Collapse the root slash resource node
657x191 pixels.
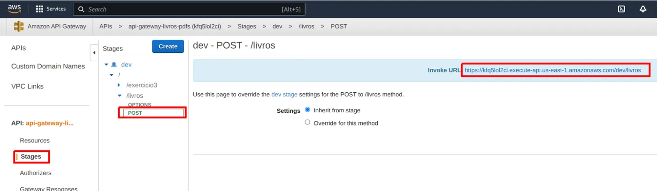click(x=112, y=75)
